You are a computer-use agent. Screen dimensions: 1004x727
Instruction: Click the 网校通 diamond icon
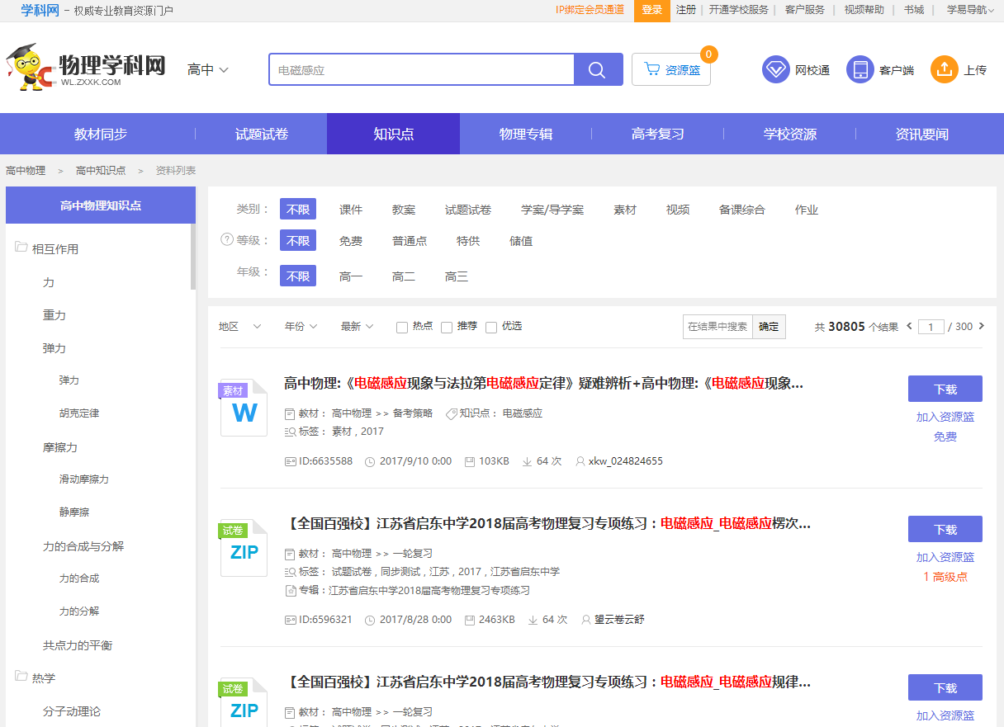775,69
